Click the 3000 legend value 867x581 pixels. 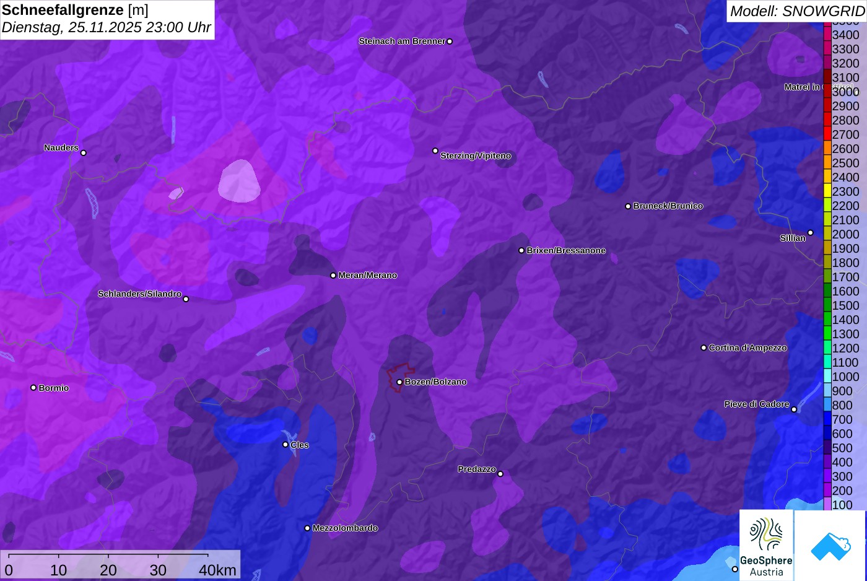click(845, 92)
